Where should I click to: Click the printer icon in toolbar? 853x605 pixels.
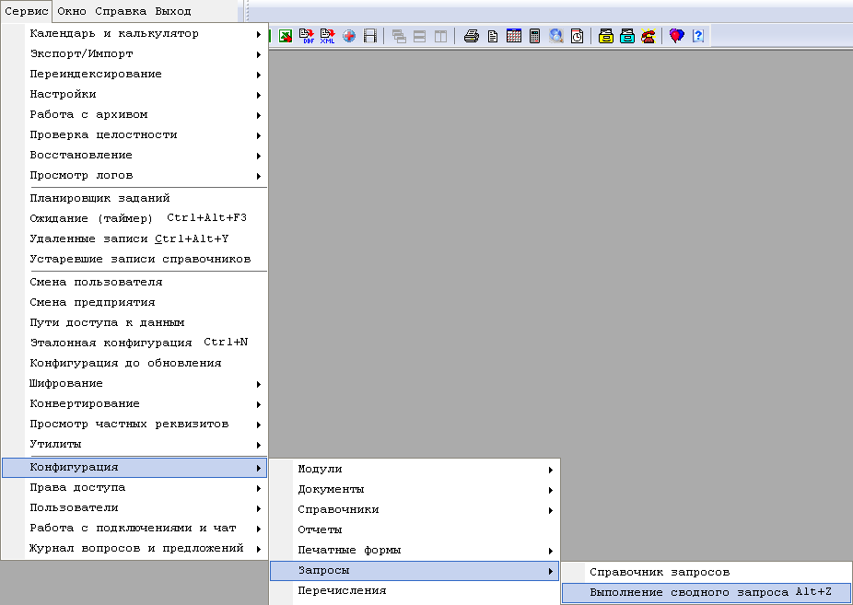coord(472,37)
